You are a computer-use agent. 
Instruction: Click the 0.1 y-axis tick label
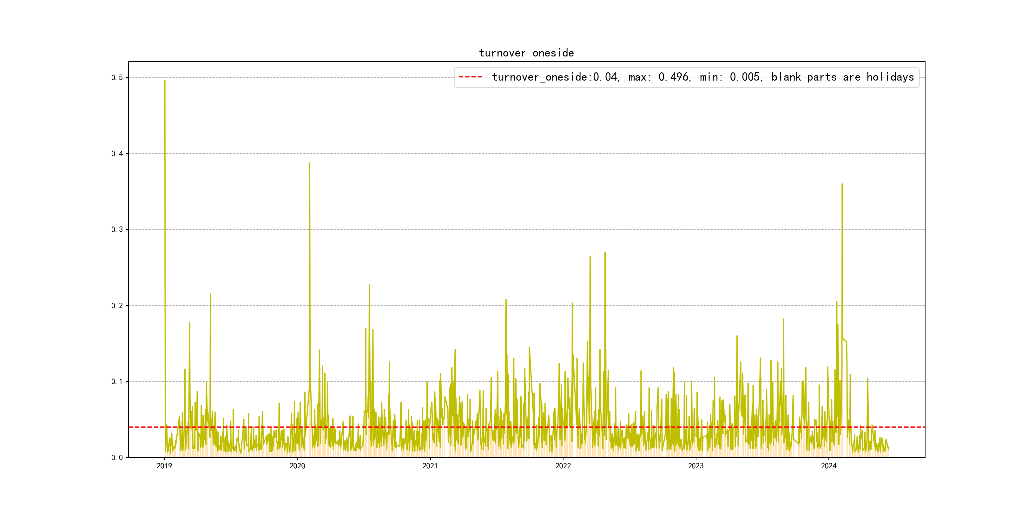[x=117, y=381]
